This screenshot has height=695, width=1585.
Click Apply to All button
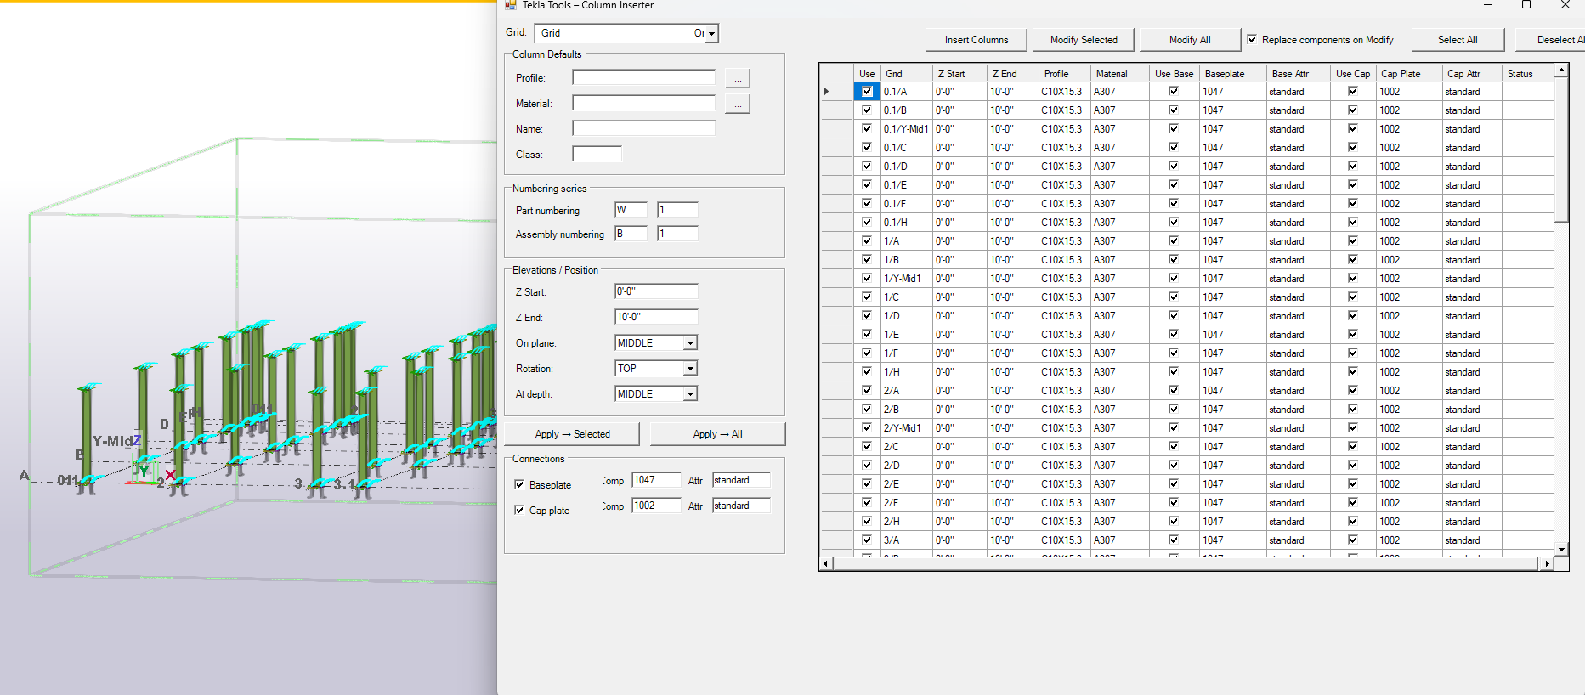[718, 434]
